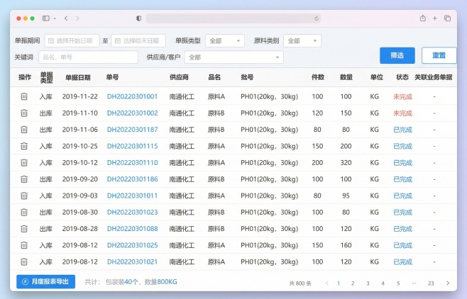Click the privacy shield icon
The image size is (467, 299).
[139, 18]
